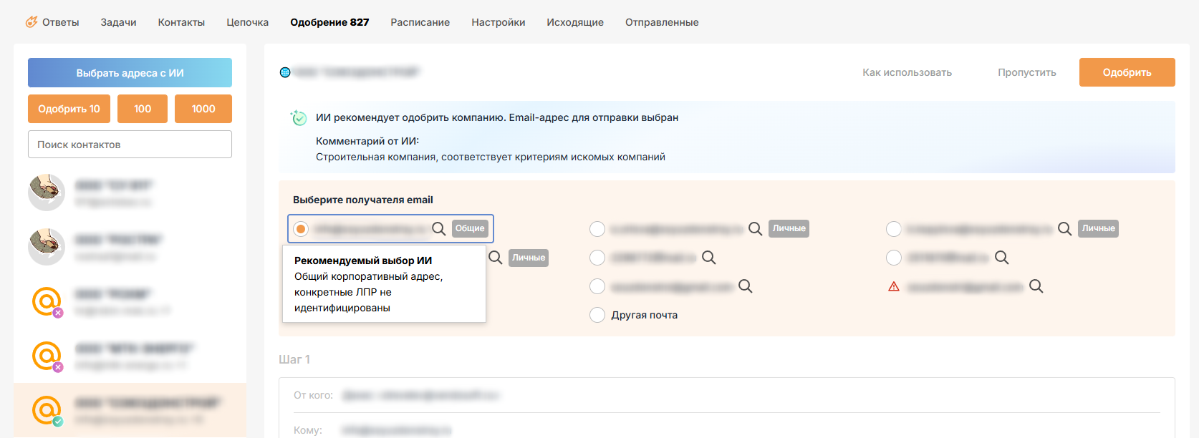Click the Шаг 1 heading

[294, 359]
